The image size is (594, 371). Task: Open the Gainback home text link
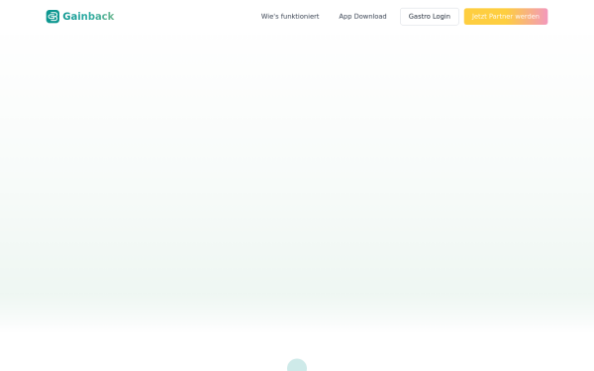pyautogui.click(x=88, y=16)
